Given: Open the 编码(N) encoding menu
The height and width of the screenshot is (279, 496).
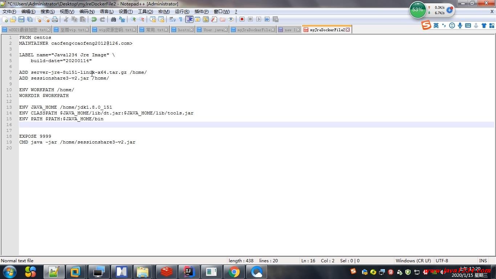Looking at the screenshot, I should pyautogui.click(x=87, y=12).
